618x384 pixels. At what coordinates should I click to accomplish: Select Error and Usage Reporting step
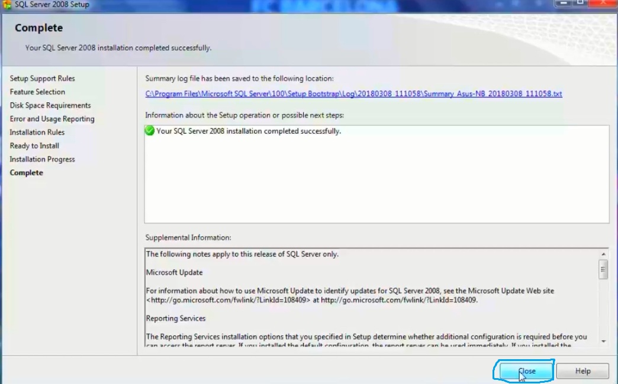tap(52, 119)
